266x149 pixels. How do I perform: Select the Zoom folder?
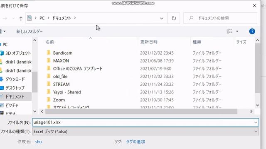tap(59, 100)
